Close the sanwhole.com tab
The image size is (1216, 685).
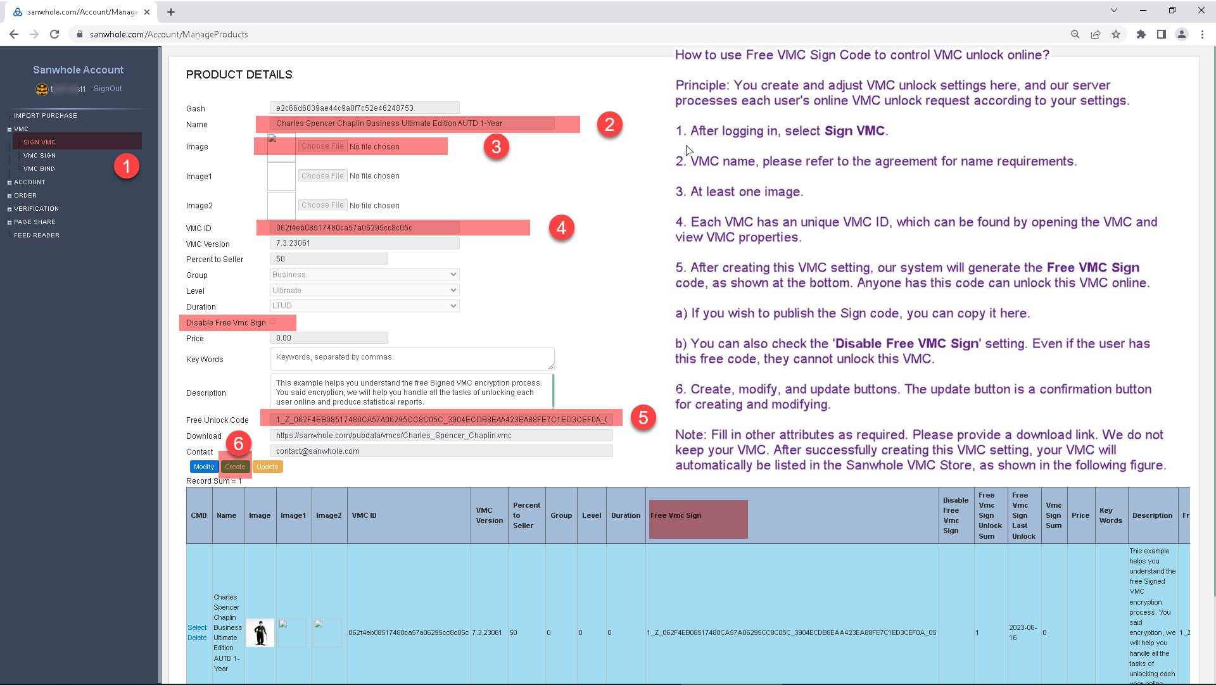tap(147, 11)
